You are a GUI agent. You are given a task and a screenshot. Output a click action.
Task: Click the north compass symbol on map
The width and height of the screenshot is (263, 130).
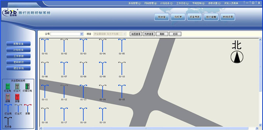pos(237,57)
